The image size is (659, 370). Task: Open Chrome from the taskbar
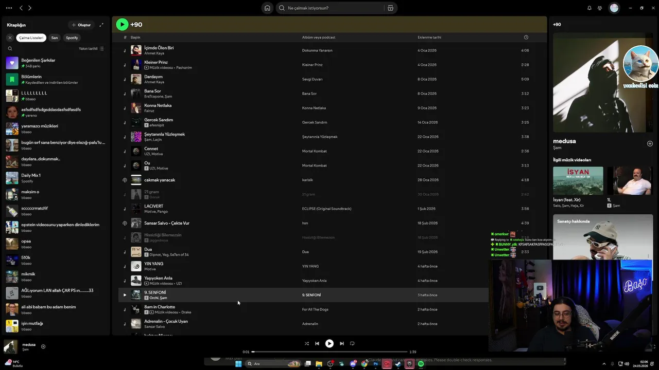pyautogui.click(x=365, y=364)
